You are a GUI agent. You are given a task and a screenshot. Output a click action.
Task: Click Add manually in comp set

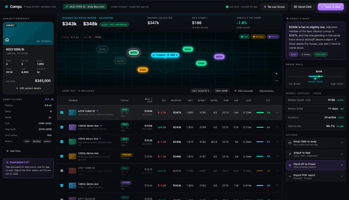click(x=243, y=91)
